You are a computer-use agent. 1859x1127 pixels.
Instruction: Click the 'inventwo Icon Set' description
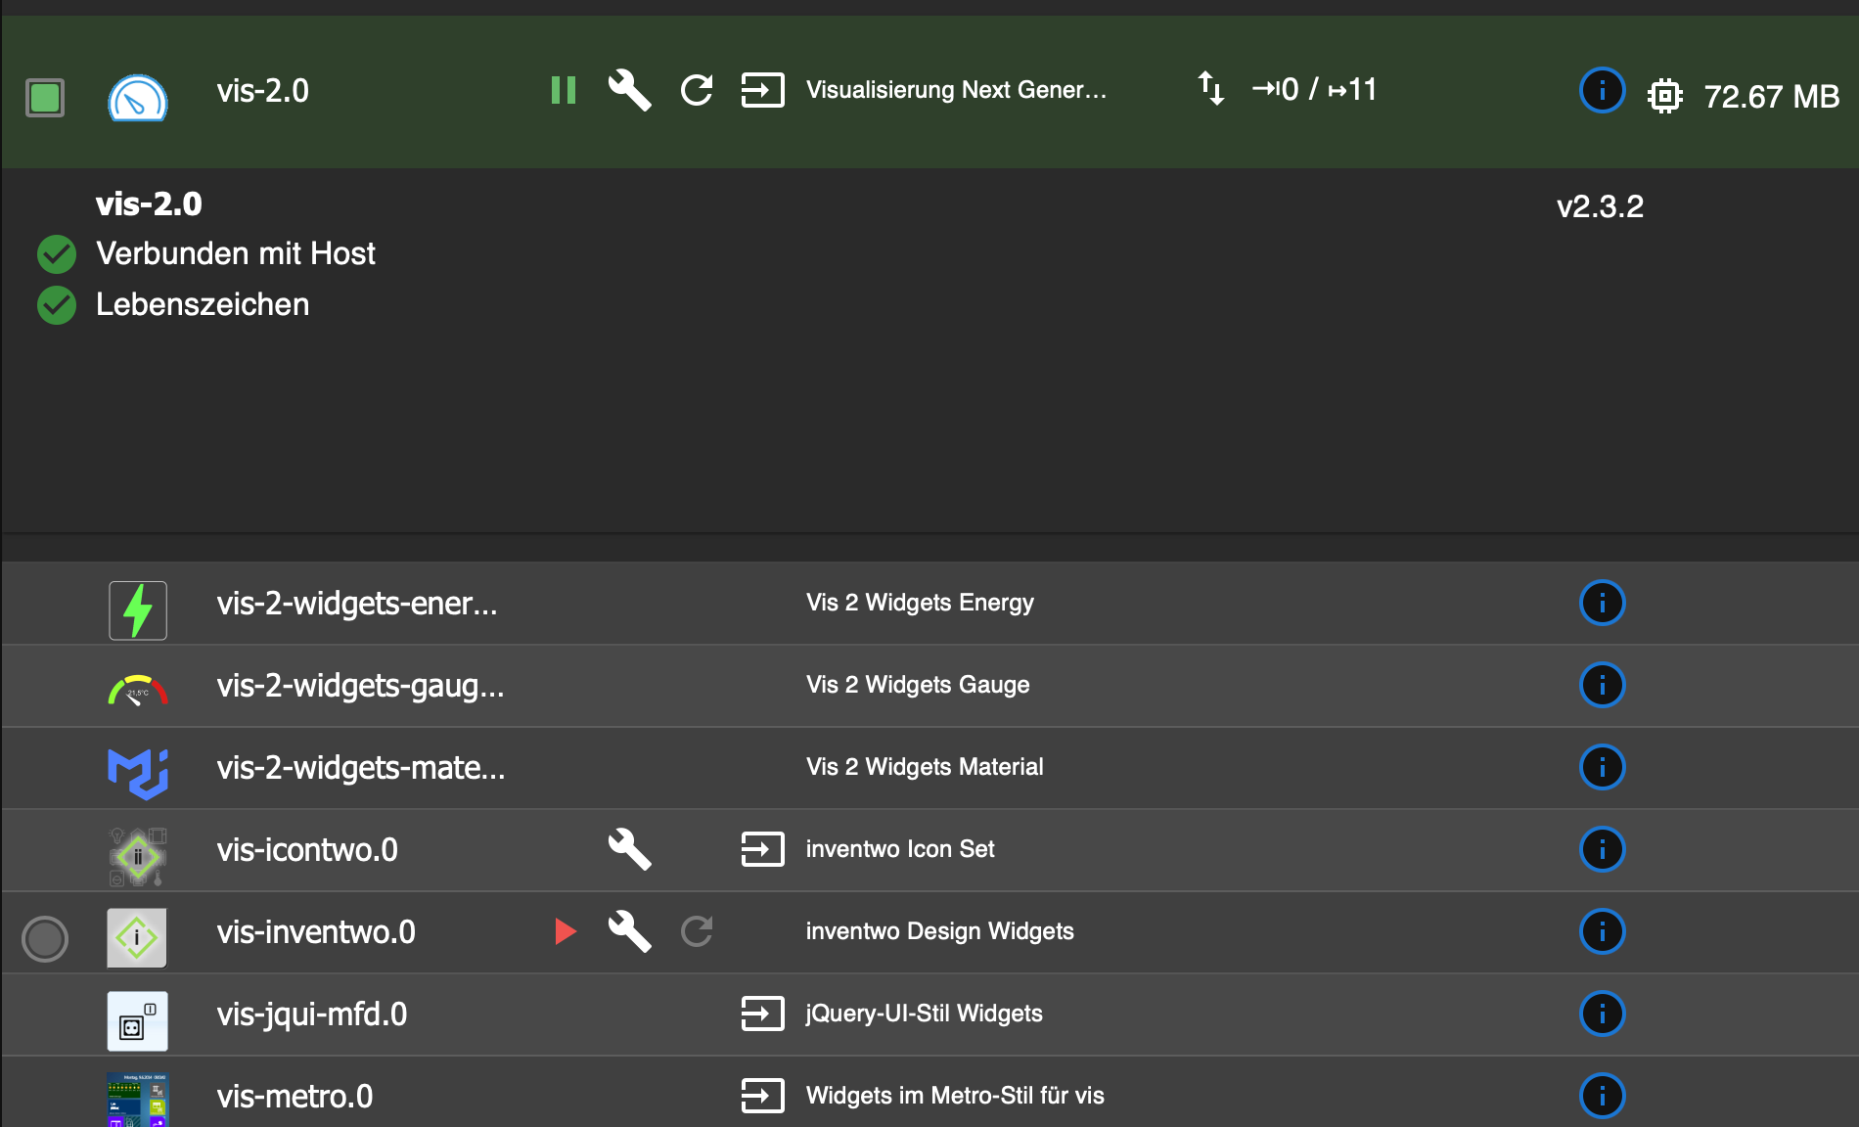coord(900,849)
